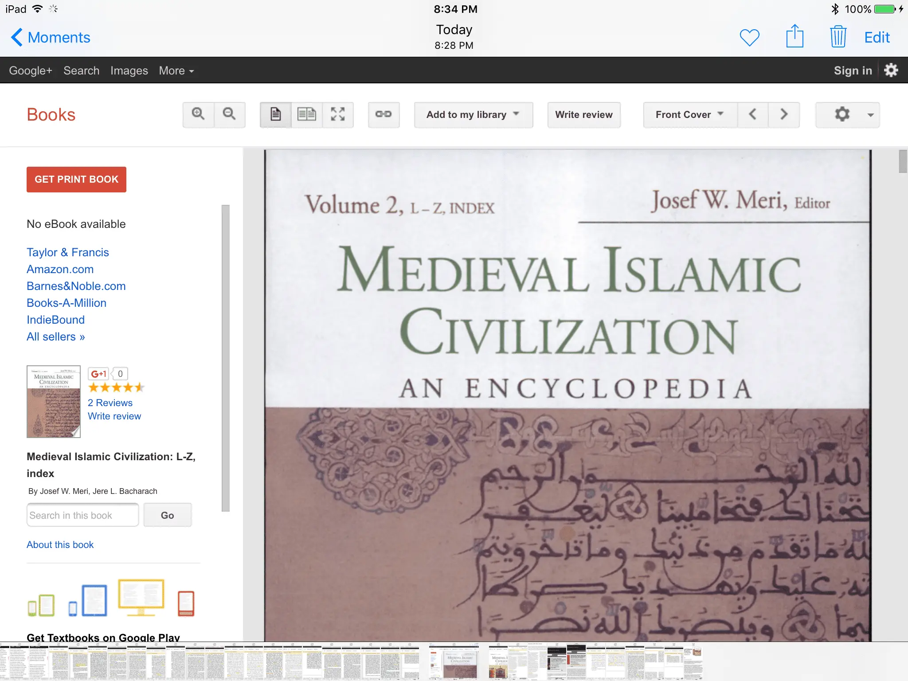Click the page's vertical scrollbar
The width and height of the screenshot is (908, 681).
pyautogui.click(x=903, y=161)
